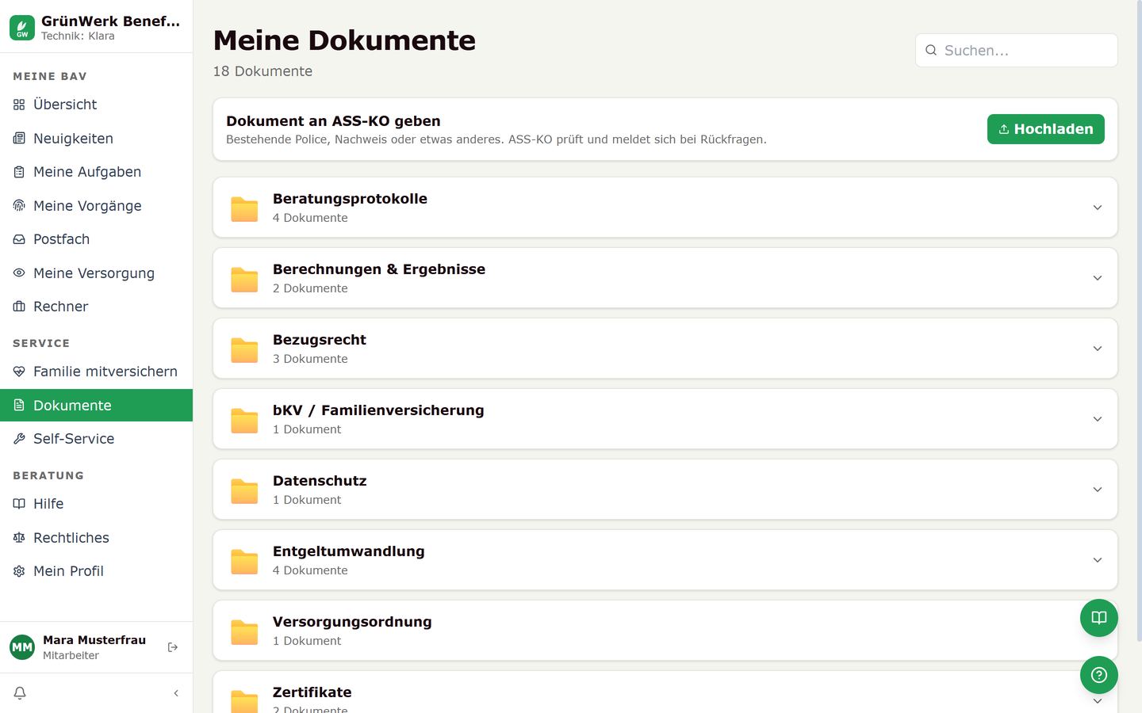Open Meine Aufgaben menu item

coord(96,172)
